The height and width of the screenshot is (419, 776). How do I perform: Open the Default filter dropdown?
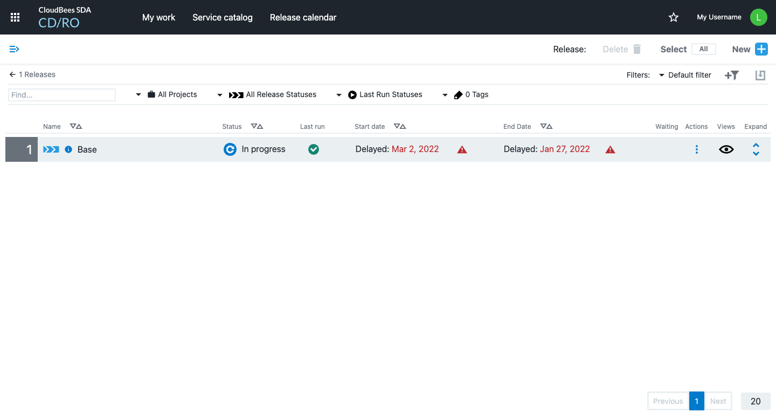coord(685,75)
